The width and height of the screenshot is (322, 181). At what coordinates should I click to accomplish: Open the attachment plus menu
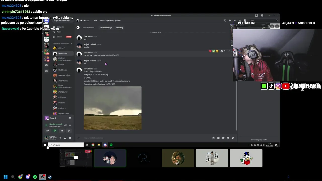79,138
